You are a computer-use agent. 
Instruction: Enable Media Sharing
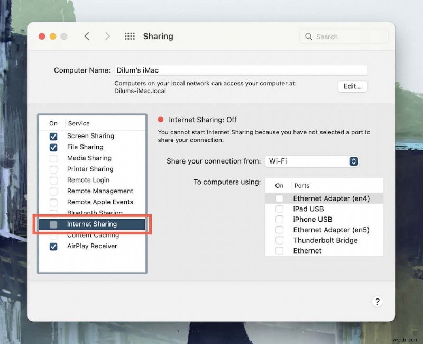tap(53, 158)
